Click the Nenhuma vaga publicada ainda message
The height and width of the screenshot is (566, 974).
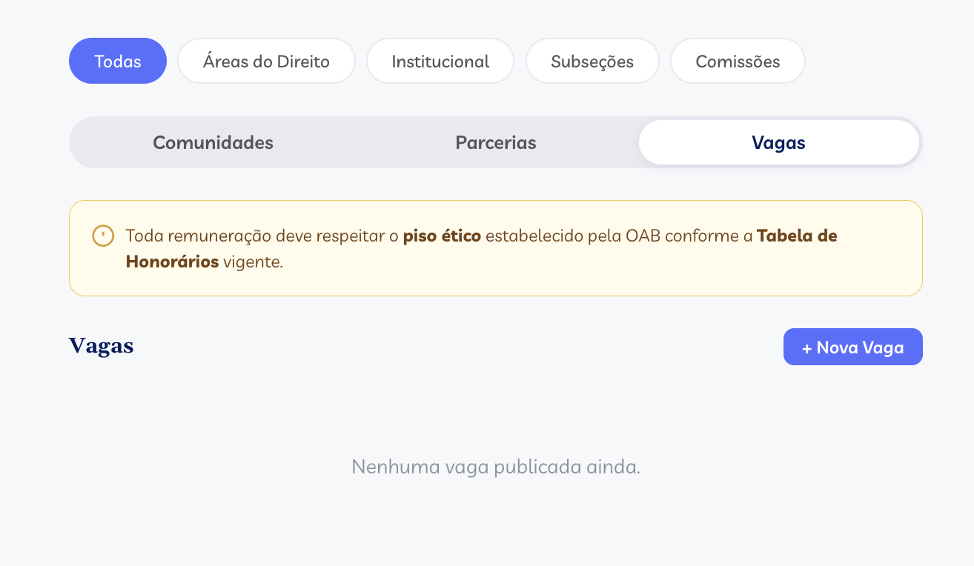496,467
